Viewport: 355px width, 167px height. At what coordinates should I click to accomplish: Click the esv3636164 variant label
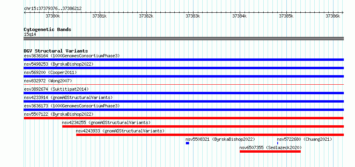(x=72, y=56)
